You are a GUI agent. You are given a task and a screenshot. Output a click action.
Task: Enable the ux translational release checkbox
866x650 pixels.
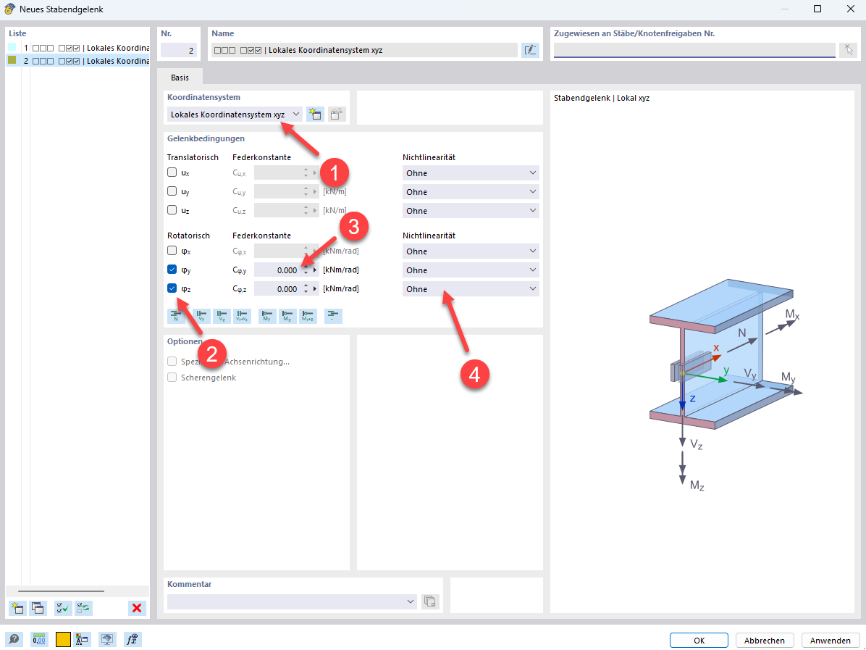(x=172, y=172)
